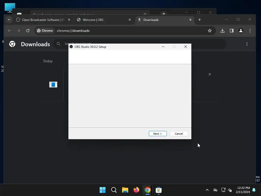261x196 pixels.
Task: Cancel the OBS Studio 30.0.2 Setup
Action: pos(179,134)
